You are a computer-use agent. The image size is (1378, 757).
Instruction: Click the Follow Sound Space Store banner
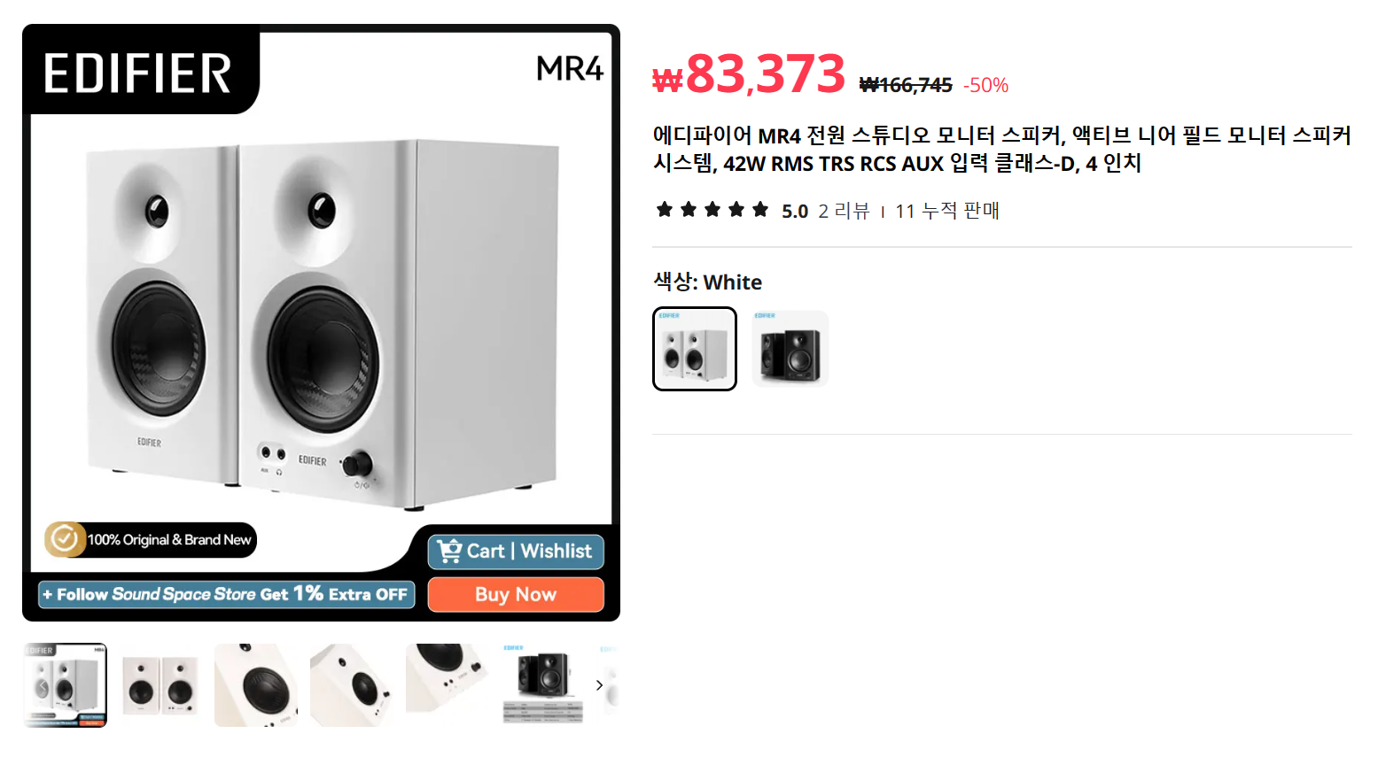226,594
